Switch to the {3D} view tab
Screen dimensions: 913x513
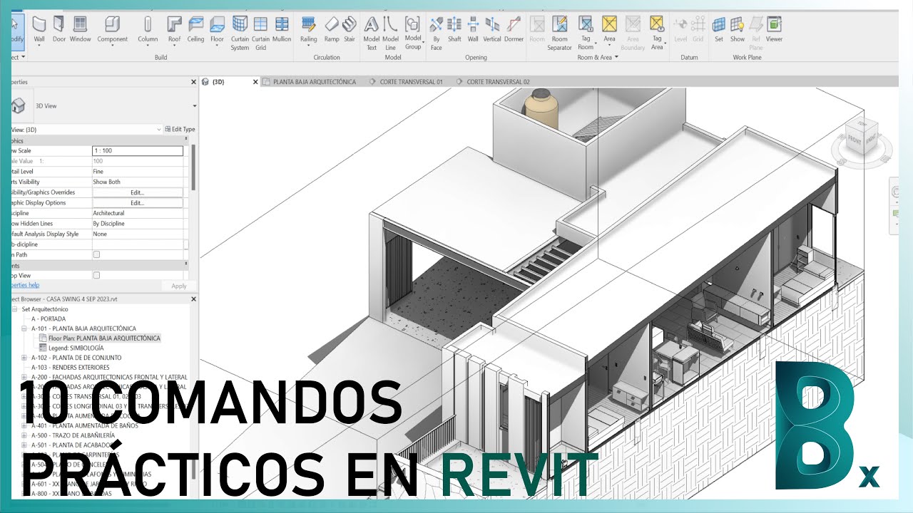pos(218,82)
